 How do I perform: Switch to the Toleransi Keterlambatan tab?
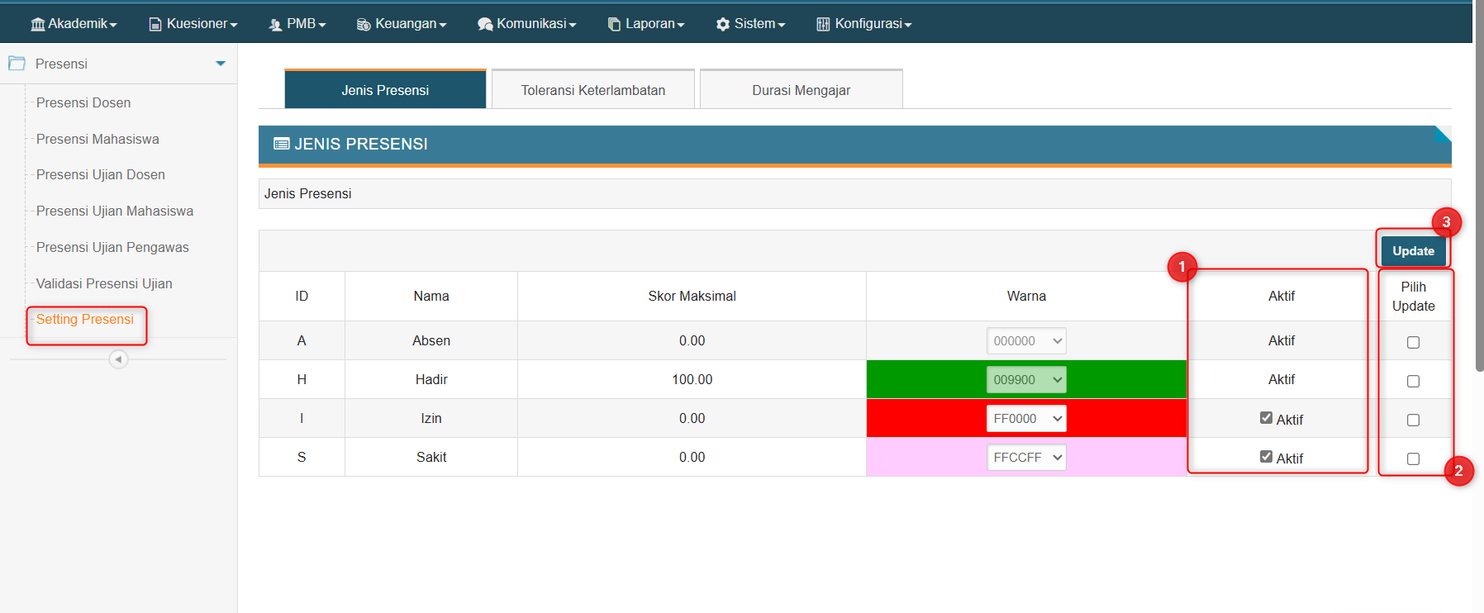[x=592, y=90]
